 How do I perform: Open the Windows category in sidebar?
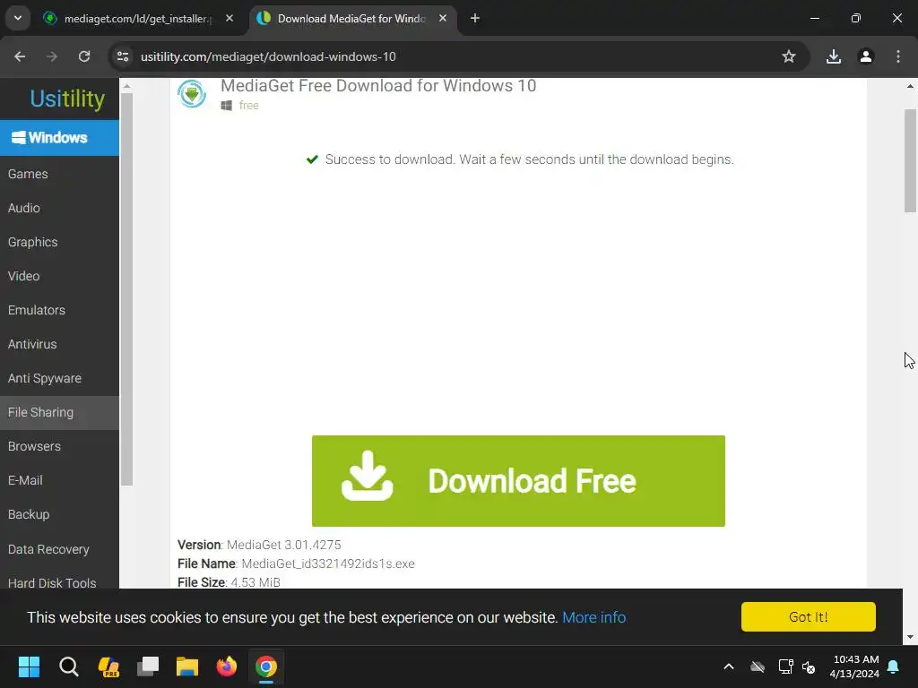(x=59, y=137)
